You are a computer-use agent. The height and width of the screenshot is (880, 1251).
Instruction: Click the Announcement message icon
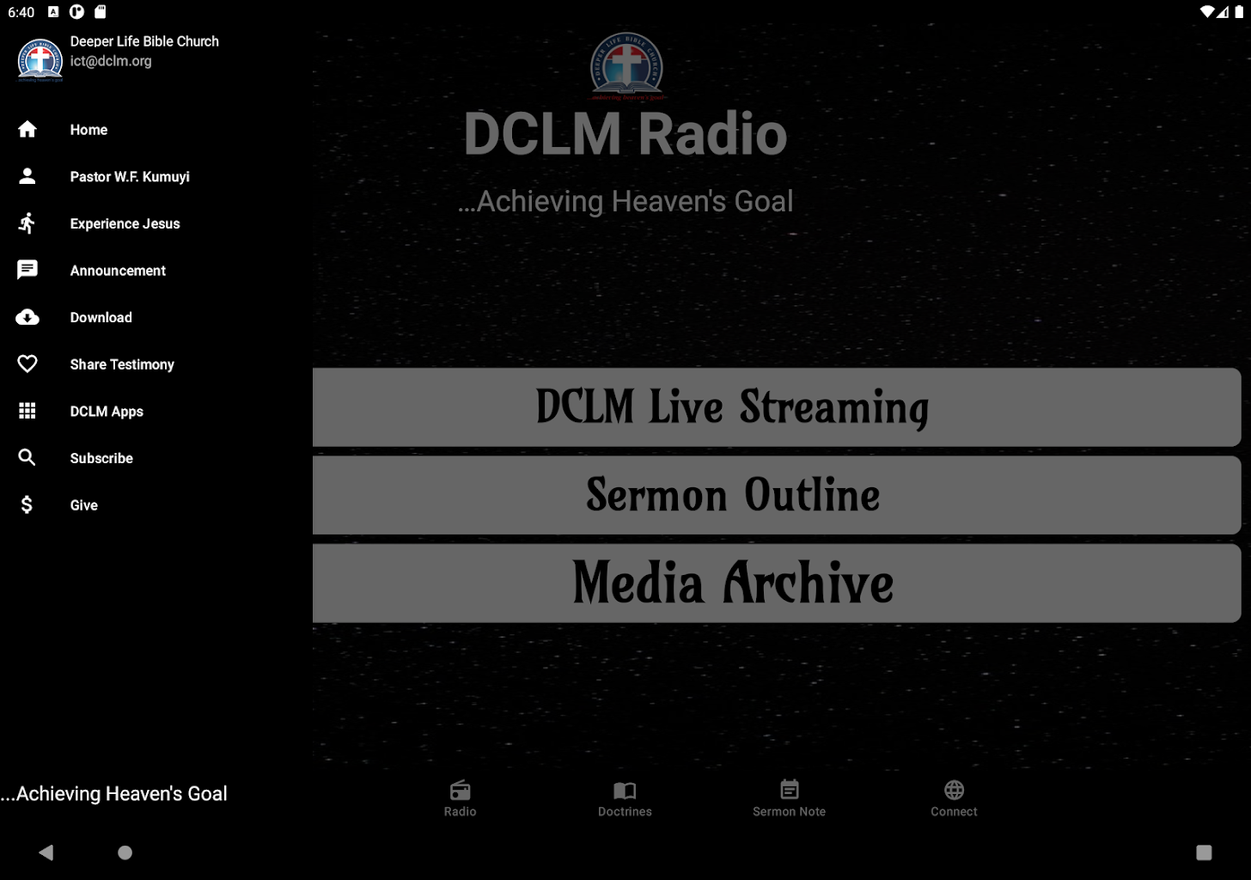[x=27, y=270]
